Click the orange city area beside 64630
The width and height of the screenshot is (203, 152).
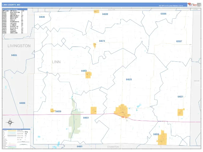(96, 11)
